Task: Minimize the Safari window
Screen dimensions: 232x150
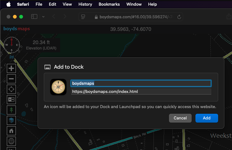Action: 15,17
